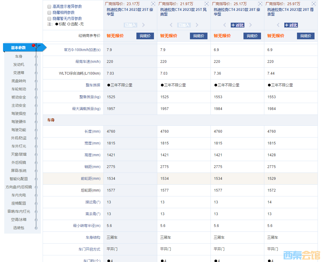Remove the 28T尊贵型 column with its X
This screenshot has height=262, width=323.
pos(314,4)
